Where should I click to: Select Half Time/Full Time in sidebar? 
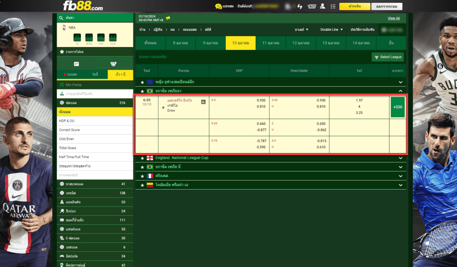[95, 157]
